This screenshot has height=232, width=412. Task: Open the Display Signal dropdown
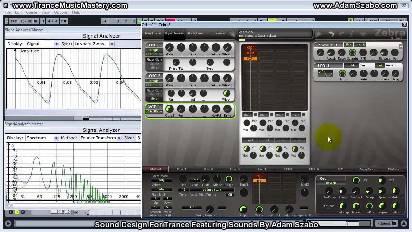(42, 44)
